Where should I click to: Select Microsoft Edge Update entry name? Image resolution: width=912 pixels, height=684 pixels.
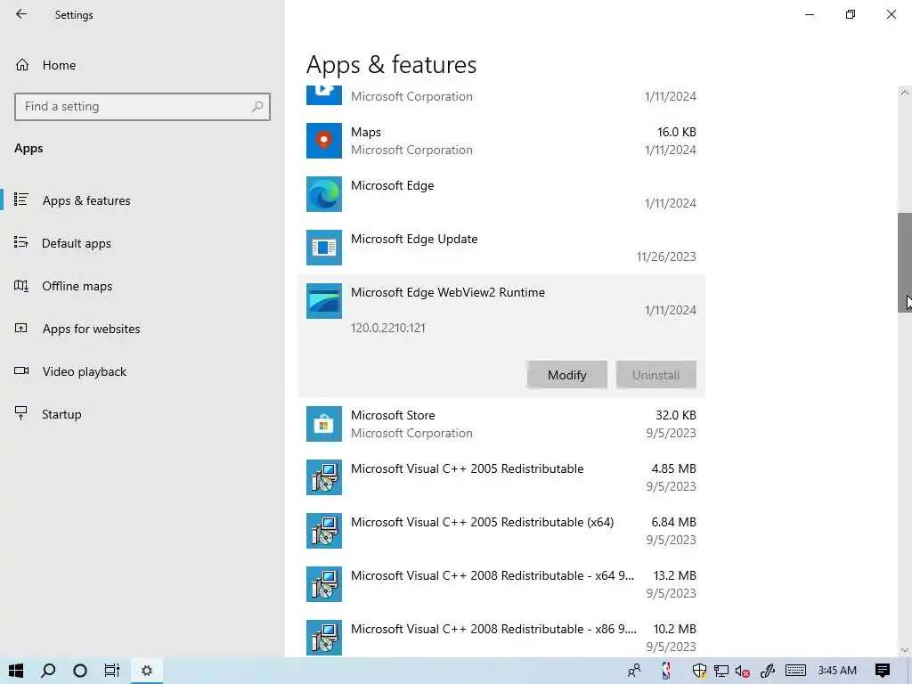pyautogui.click(x=414, y=239)
